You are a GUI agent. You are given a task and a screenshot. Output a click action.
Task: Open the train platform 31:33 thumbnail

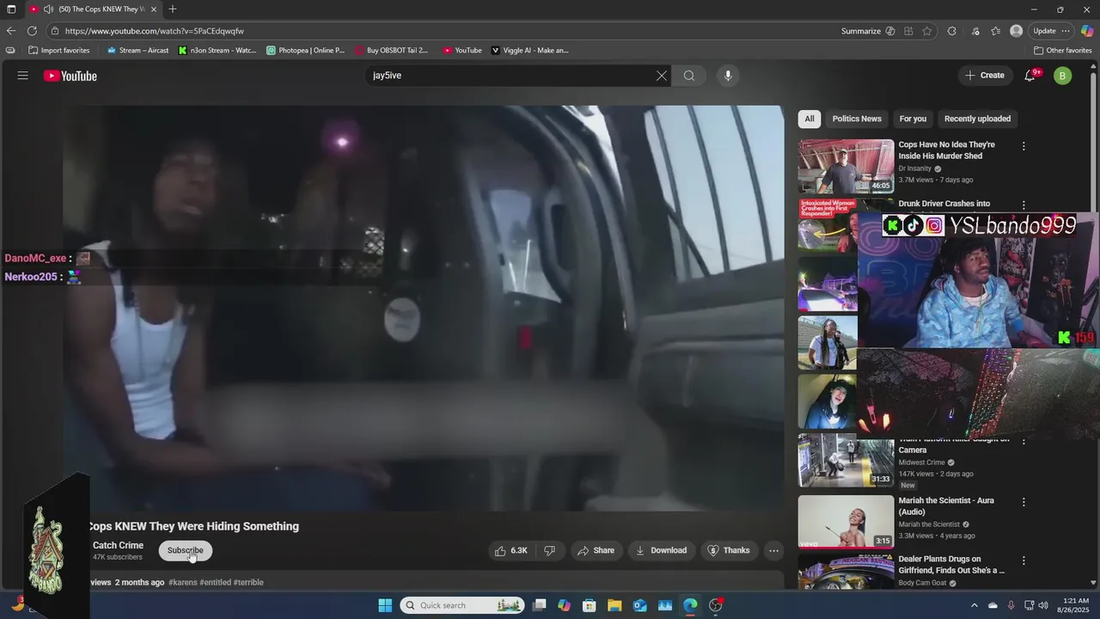click(846, 461)
